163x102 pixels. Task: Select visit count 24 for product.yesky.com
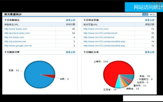[x=73, y=33]
